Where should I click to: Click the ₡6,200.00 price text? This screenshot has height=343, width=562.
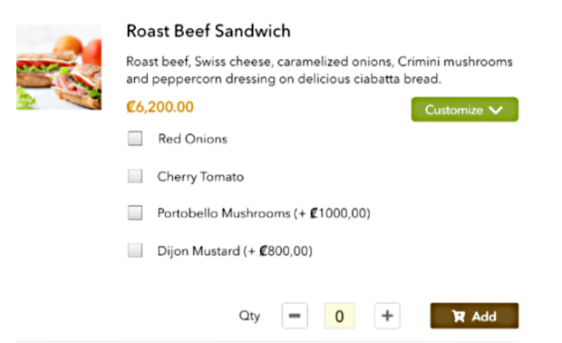[160, 107]
